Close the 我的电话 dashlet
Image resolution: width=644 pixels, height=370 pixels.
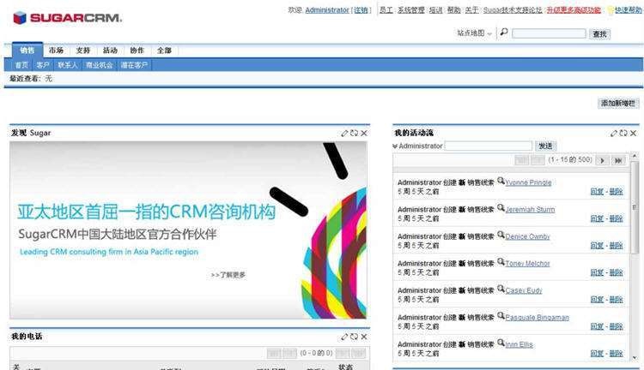tap(364, 337)
